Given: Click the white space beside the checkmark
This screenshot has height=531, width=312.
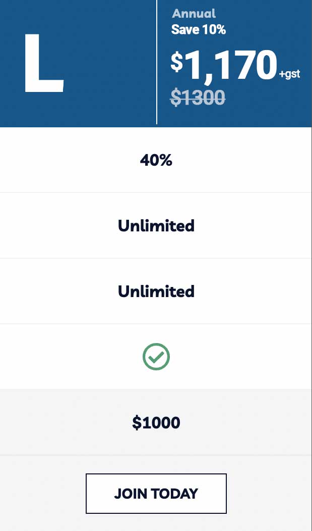Looking at the screenshot, I should coord(236,357).
